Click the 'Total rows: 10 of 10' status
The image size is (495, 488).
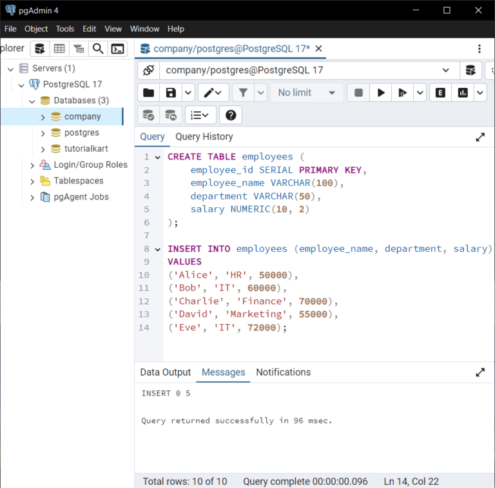185,481
